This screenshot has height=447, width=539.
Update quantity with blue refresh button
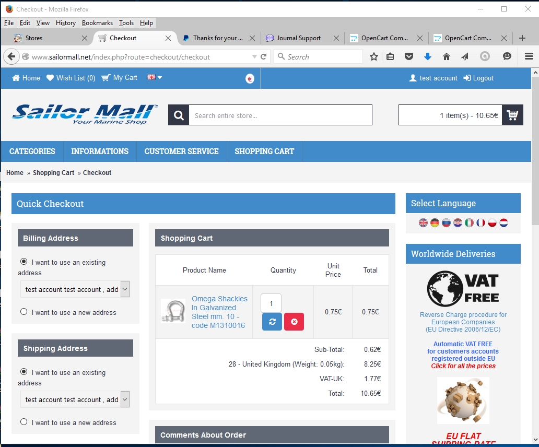(x=272, y=322)
